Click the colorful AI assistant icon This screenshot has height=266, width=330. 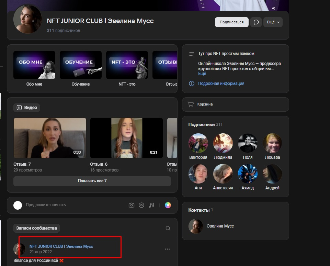click(x=168, y=205)
